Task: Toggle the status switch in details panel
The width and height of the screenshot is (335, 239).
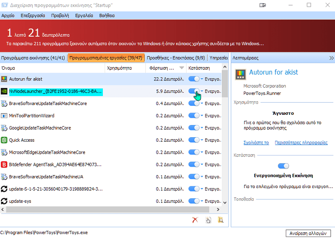Action: pyautogui.click(x=283, y=166)
